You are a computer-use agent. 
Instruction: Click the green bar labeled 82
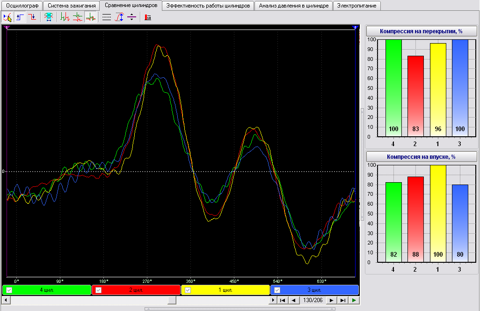click(x=393, y=222)
